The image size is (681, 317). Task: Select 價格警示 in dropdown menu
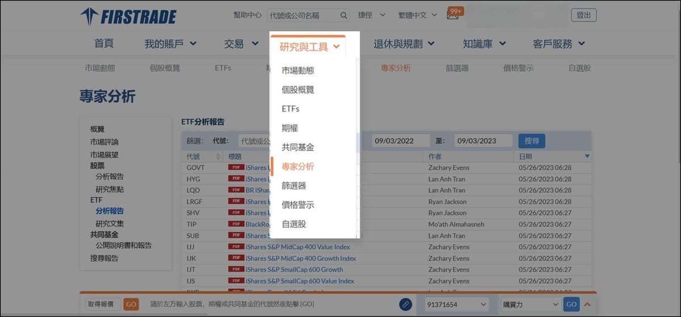click(298, 205)
